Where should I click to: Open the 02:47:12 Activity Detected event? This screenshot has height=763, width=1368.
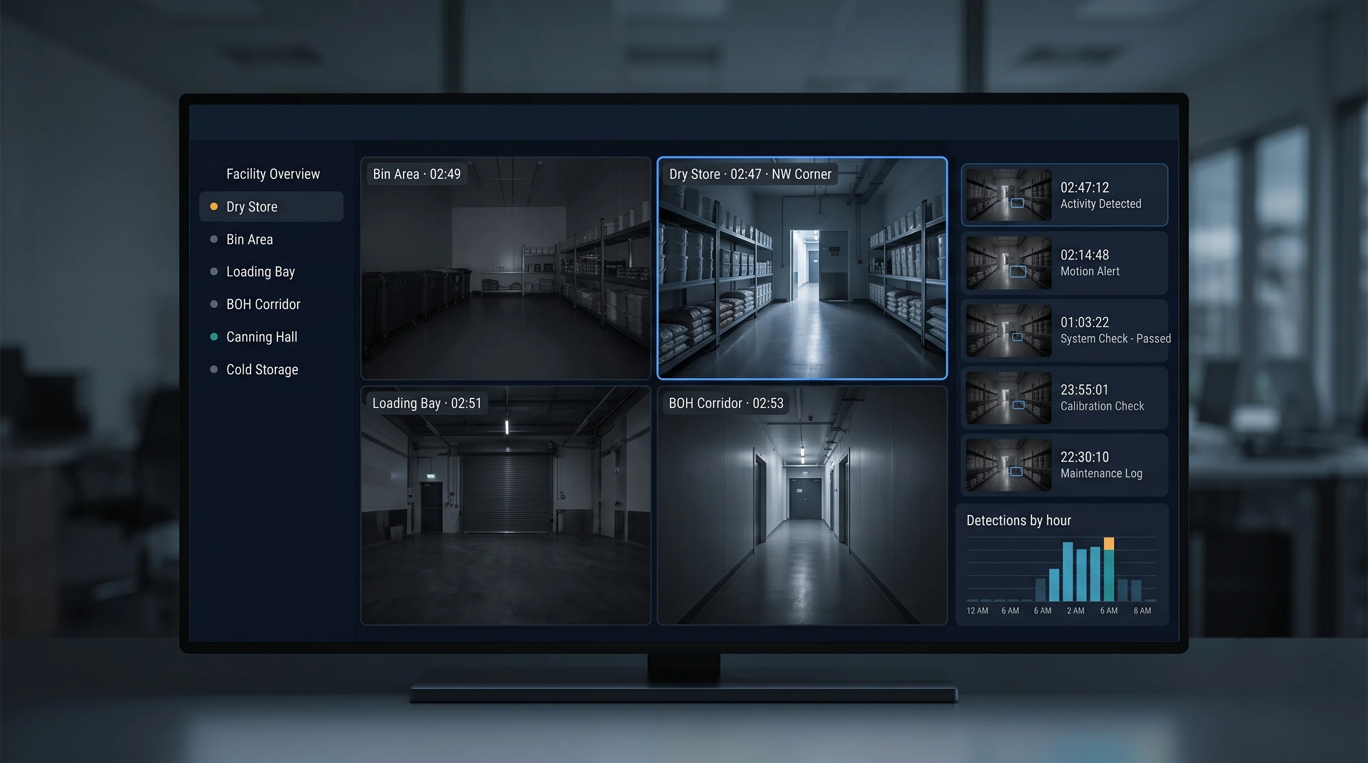tap(1064, 195)
